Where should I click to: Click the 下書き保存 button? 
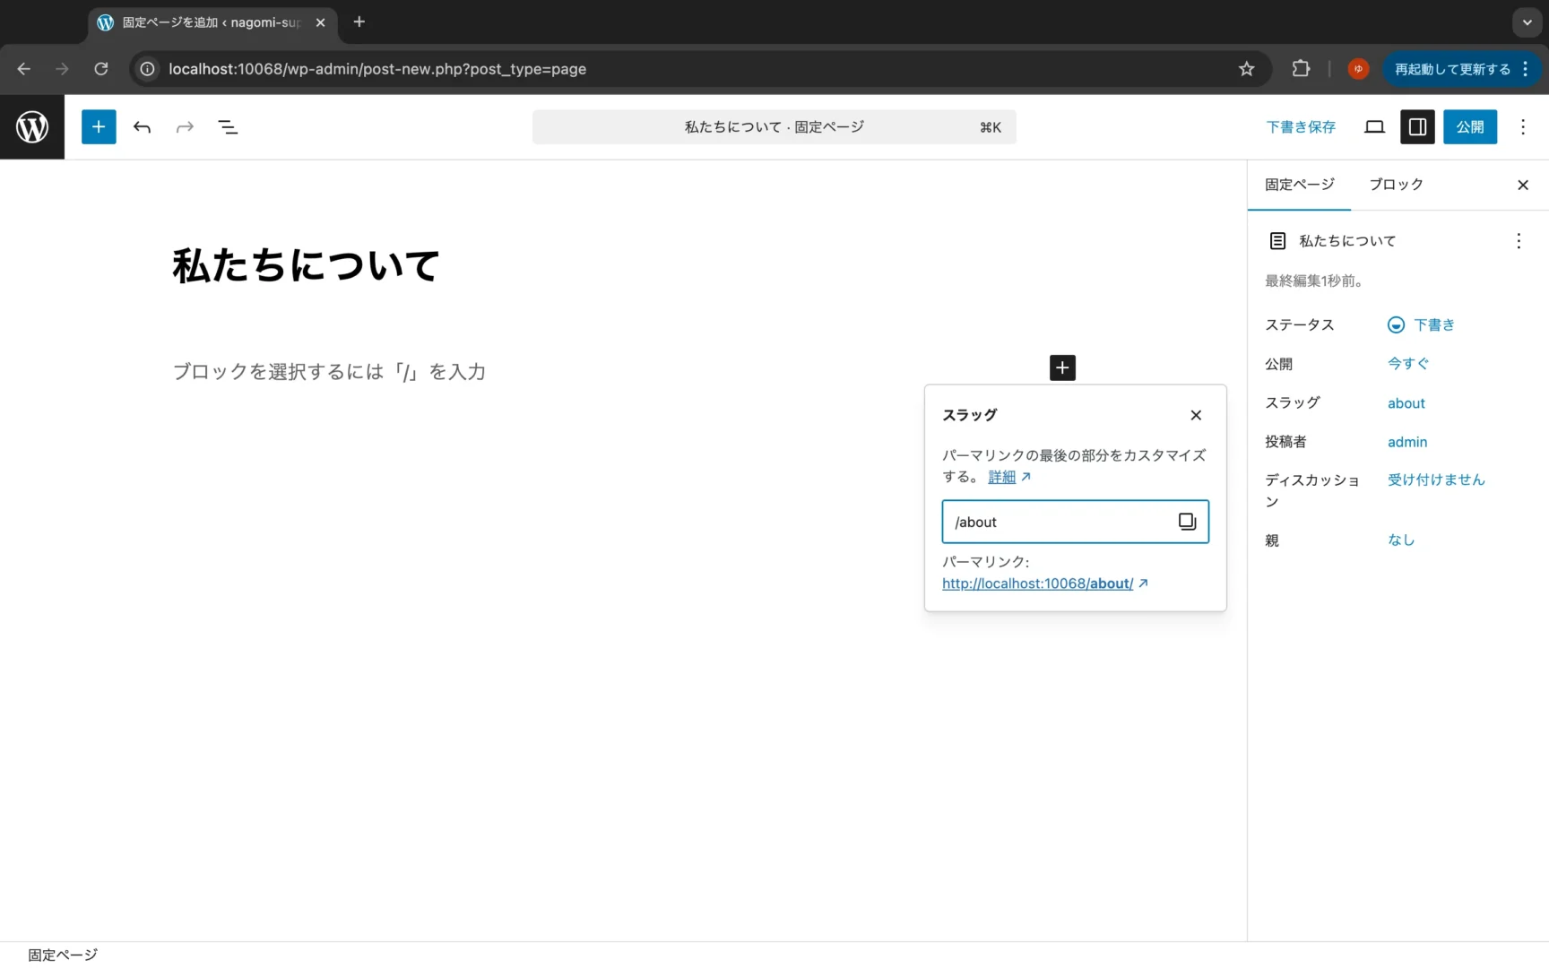[x=1300, y=127]
